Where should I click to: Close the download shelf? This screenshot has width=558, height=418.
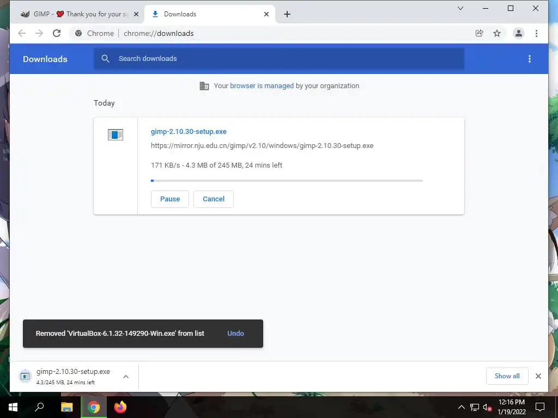538,376
